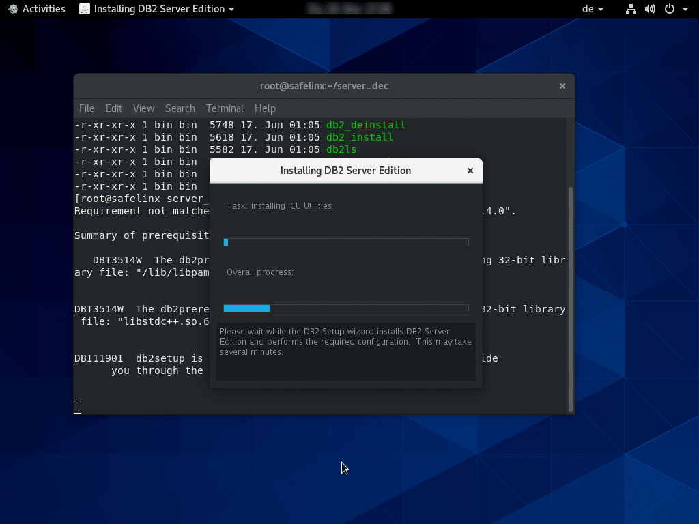Screen dimensions: 699x524
Task: Open the 'de' keyboard layout selector
Action: (x=593, y=9)
